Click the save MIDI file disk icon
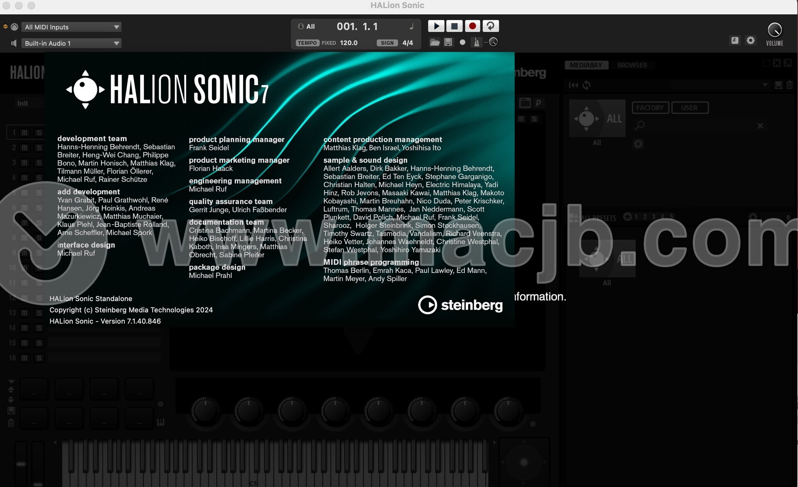 [x=448, y=42]
